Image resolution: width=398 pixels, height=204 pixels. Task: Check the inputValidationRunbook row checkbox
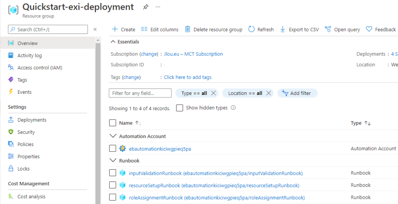tap(112, 173)
